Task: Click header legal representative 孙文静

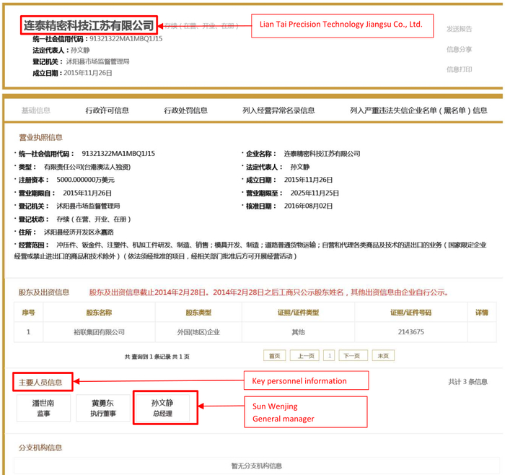Action: (80, 50)
